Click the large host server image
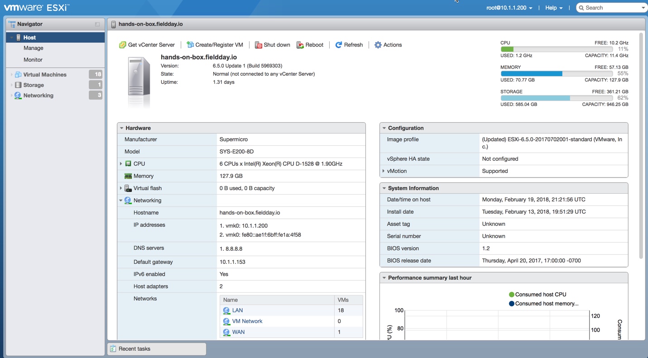 [139, 82]
